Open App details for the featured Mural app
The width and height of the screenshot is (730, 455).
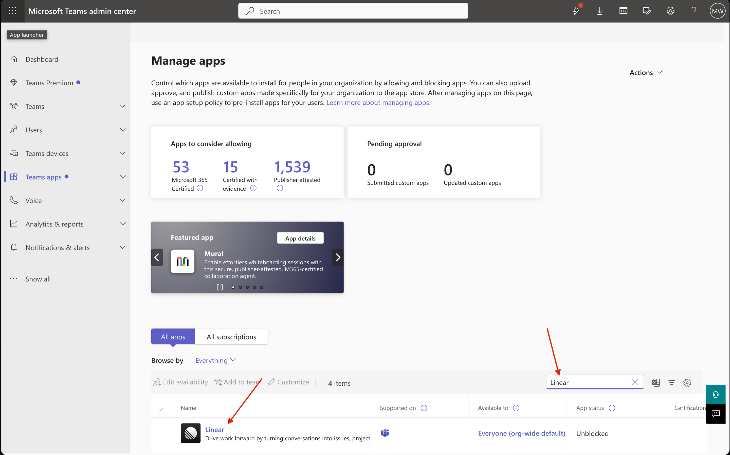click(x=300, y=238)
